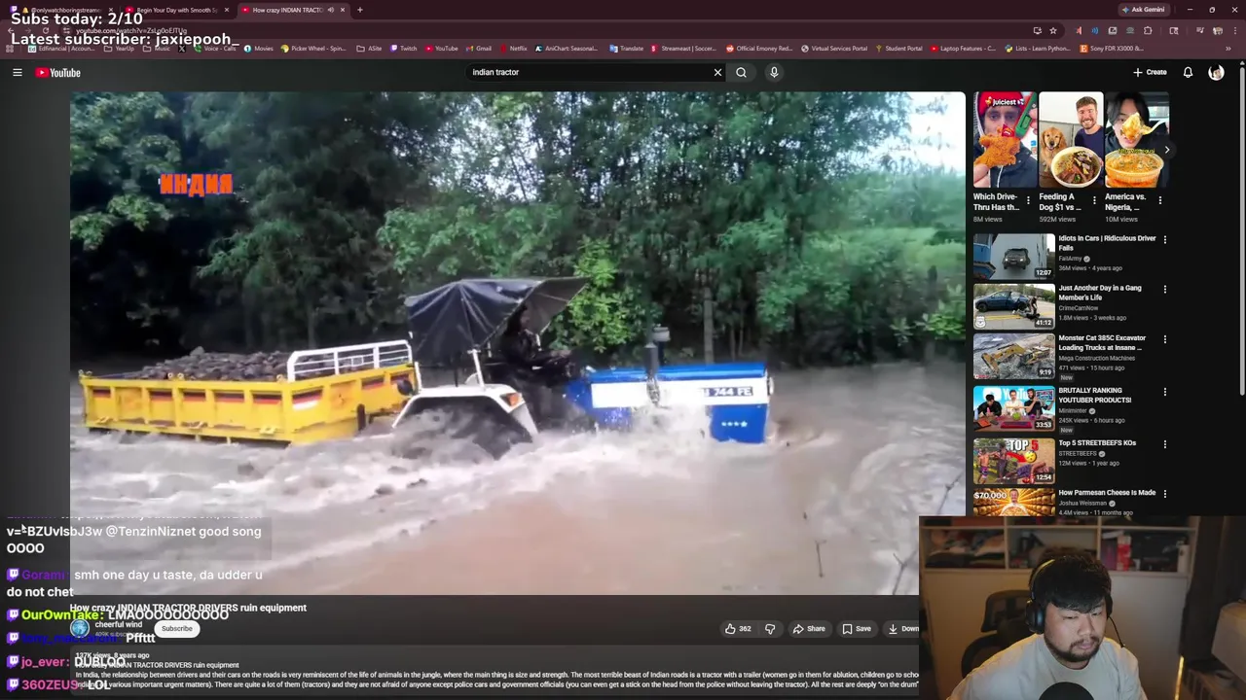Open options for 'Monster Cat 385C' video

tap(1164, 339)
